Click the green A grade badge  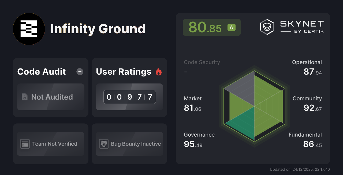click(x=231, y=27)
